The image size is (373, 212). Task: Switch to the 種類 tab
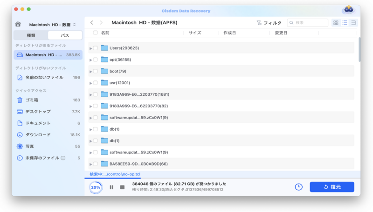click(31, 35)
